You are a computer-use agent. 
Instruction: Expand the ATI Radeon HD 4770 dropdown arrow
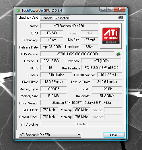click(x=79, y=135)
